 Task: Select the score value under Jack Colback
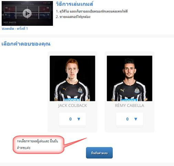point(70,119)
